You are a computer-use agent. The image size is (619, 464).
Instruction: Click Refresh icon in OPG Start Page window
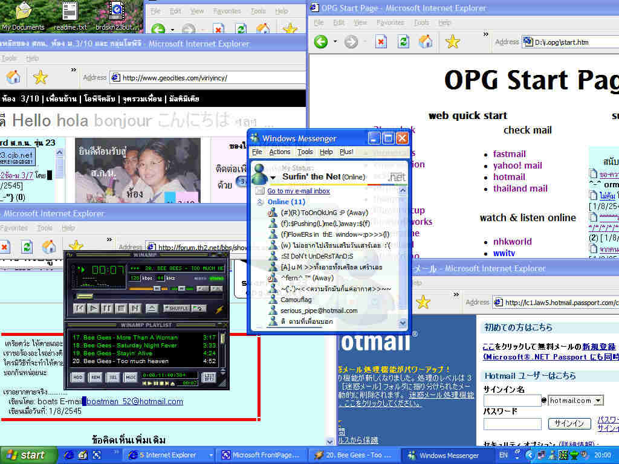(x=403, y=42)
